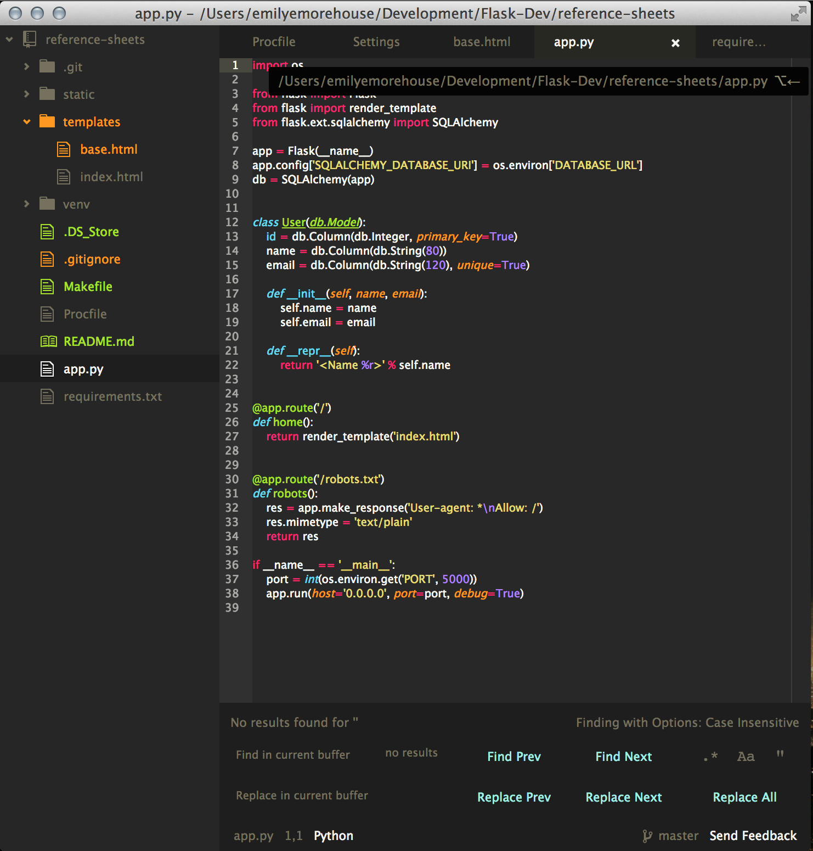
Task: Click the Find in current buffer field
Action: click(293, 754)
